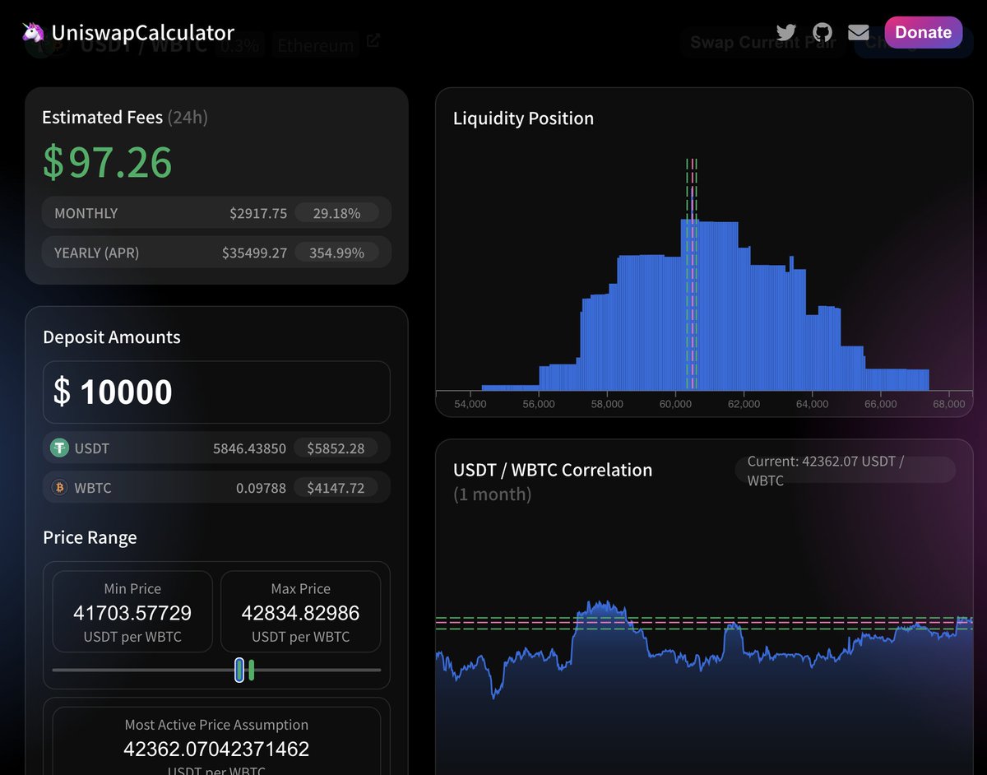Image resolution: width=987 pixels, height=775 pixels.
Task: Open the GitHub icon link
Action: pyautogui.click(x=822, y=32)
